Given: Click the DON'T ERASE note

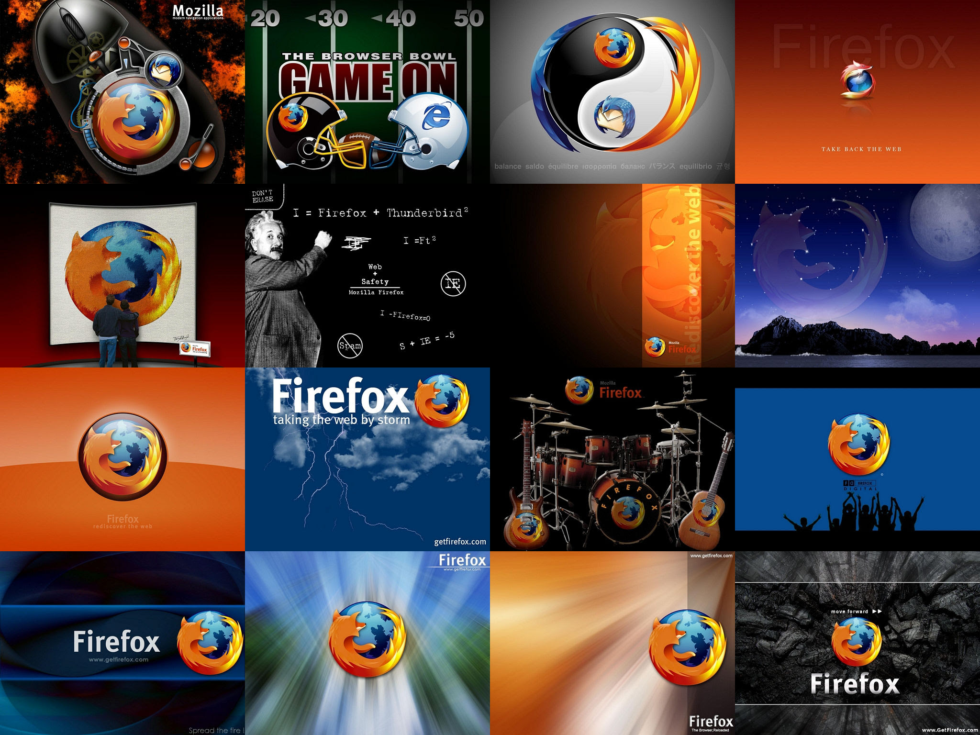Looking at the screenshot, I should [x=263, y=196].
